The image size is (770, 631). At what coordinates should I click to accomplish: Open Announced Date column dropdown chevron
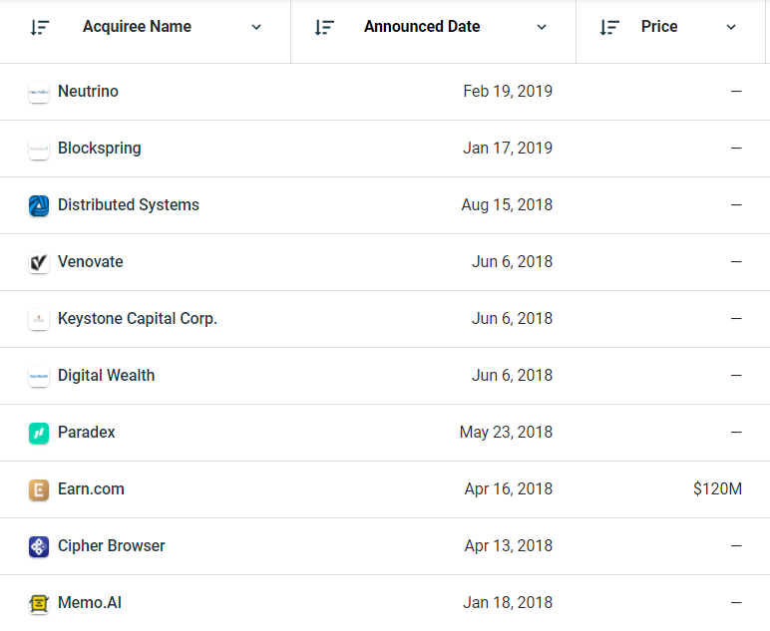[542, 27]
